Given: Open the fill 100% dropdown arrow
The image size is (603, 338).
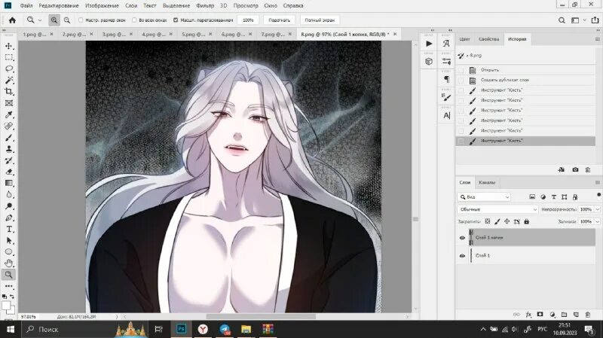Looking at the screenshot, I should tap(597, 221).
